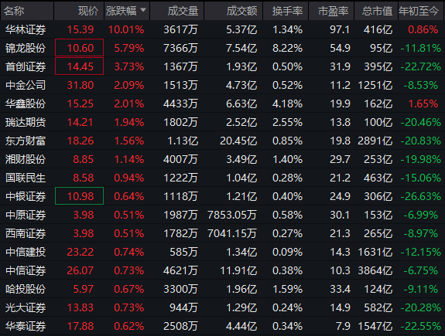Click the price 31.80 for 中金公司
The width and height of the screenshot is (445, 336).
(x=80, y=85)
